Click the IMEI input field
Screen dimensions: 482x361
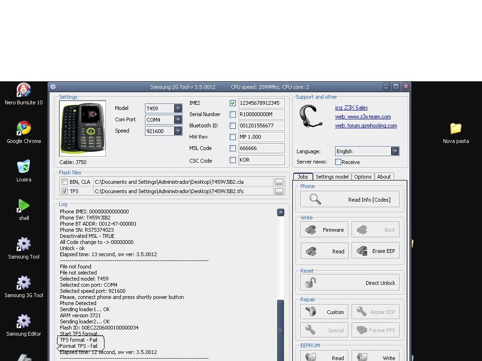[x=262, y=103]
